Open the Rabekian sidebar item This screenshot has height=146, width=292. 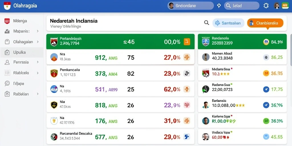point(22,94)
